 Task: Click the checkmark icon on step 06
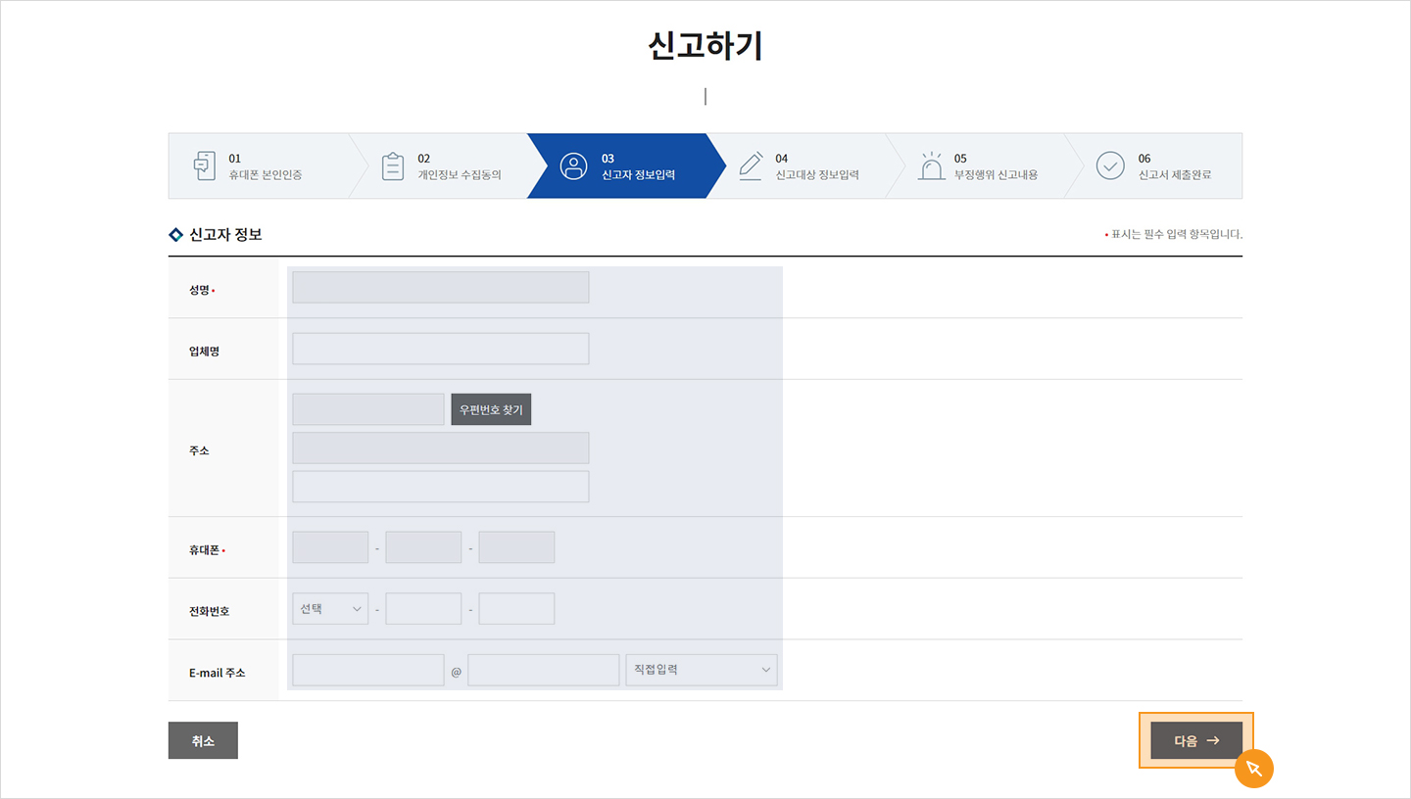(x=1110, y=165)
